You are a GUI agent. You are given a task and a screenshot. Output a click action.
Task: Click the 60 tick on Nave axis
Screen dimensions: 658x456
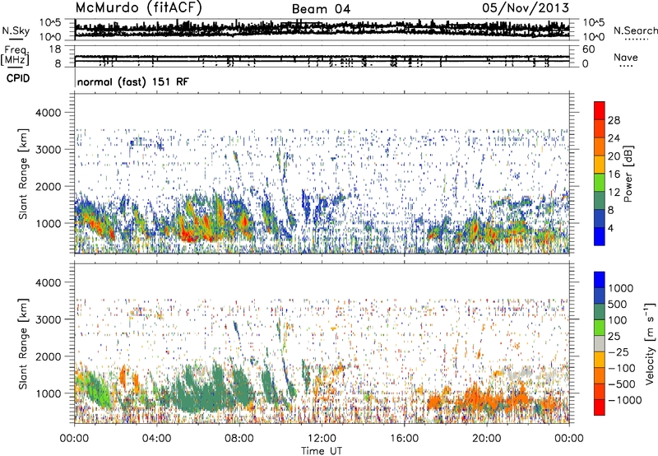588,49
